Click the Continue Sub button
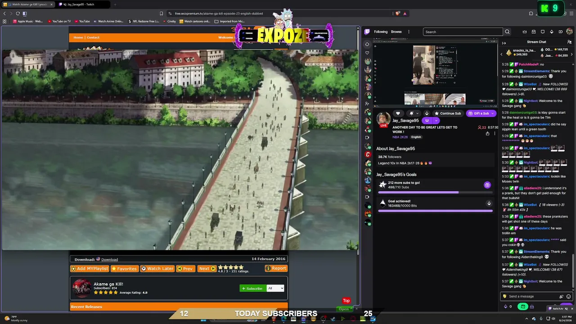This screenshot has height=324, width=576. [x=448, y=113]
